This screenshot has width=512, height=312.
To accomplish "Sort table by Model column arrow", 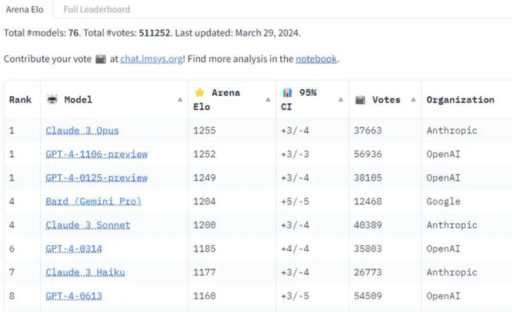I will click(180, 99).
